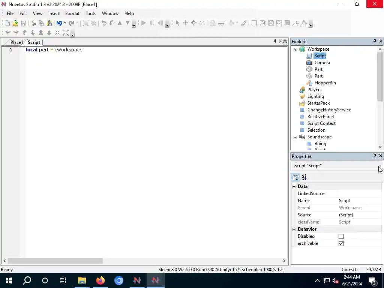Screen dimensions: 384x288
Task: Switch to the Place1 tab
Action: [16, 42]
